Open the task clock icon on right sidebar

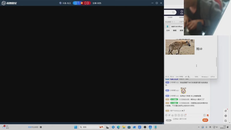(226, 111)
